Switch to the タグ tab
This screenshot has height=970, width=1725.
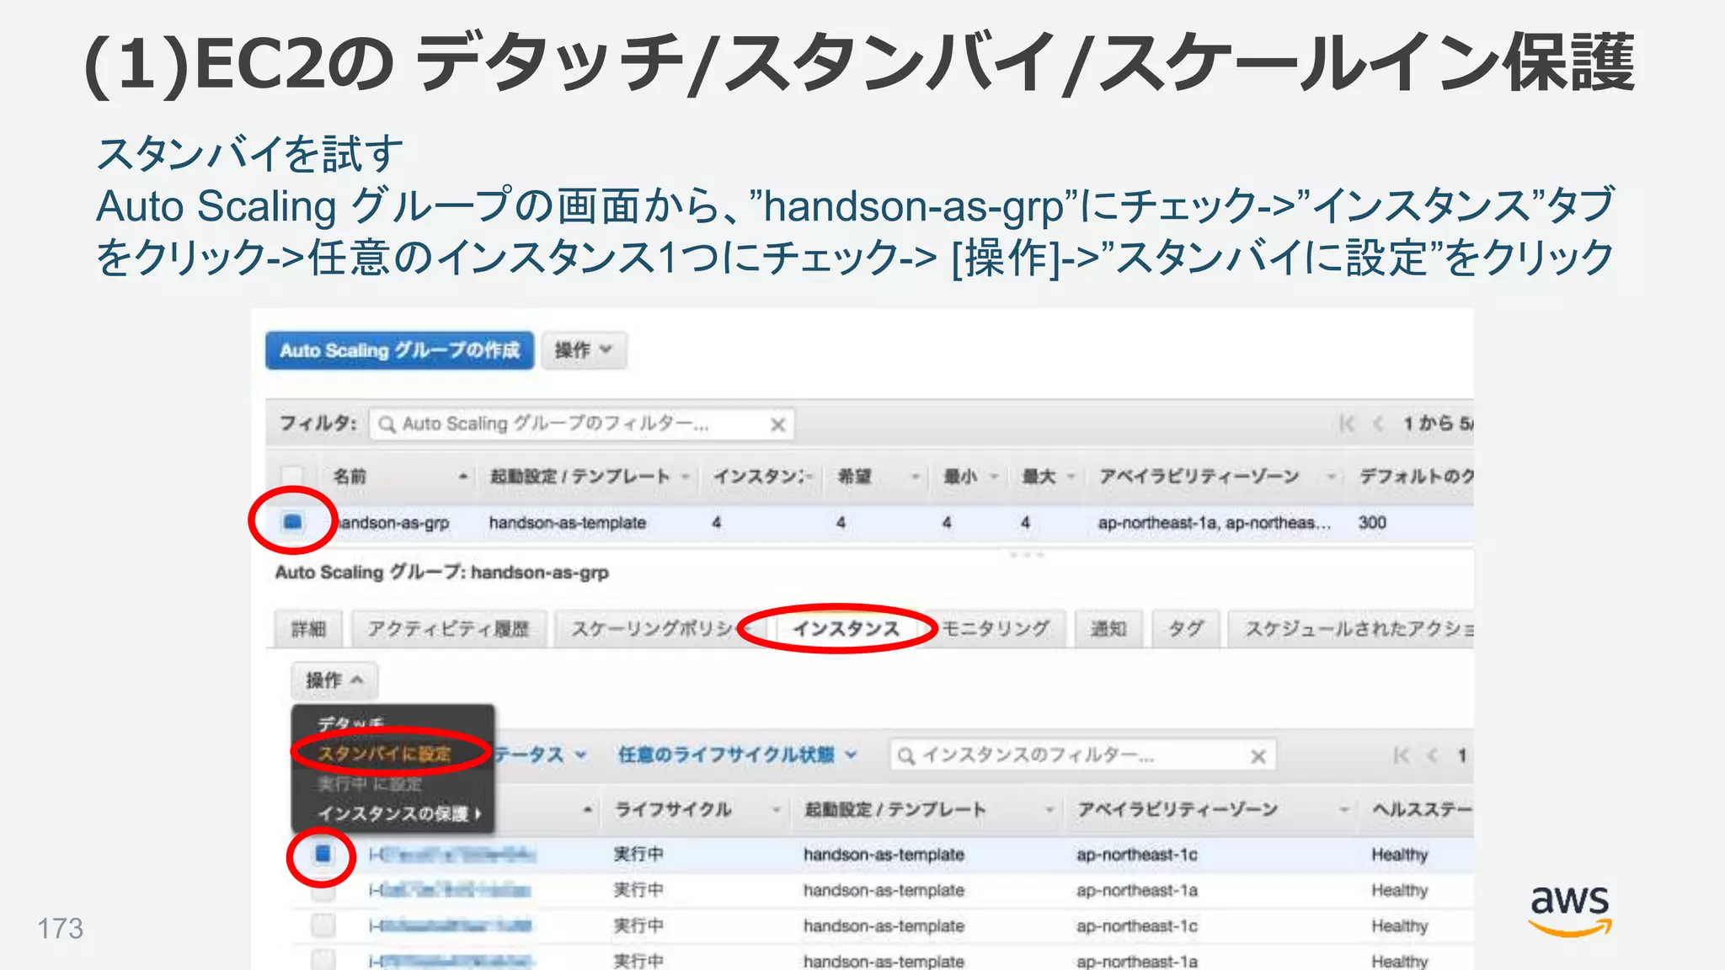pyautogui.click(x=1186, y=629)
